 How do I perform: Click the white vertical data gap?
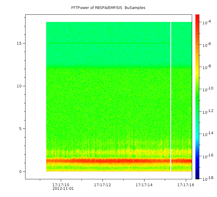click(x=171, y=97)
